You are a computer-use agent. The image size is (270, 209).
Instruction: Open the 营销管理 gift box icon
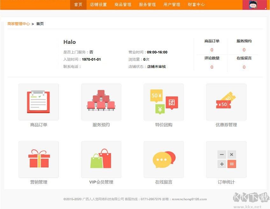point(39,159)
